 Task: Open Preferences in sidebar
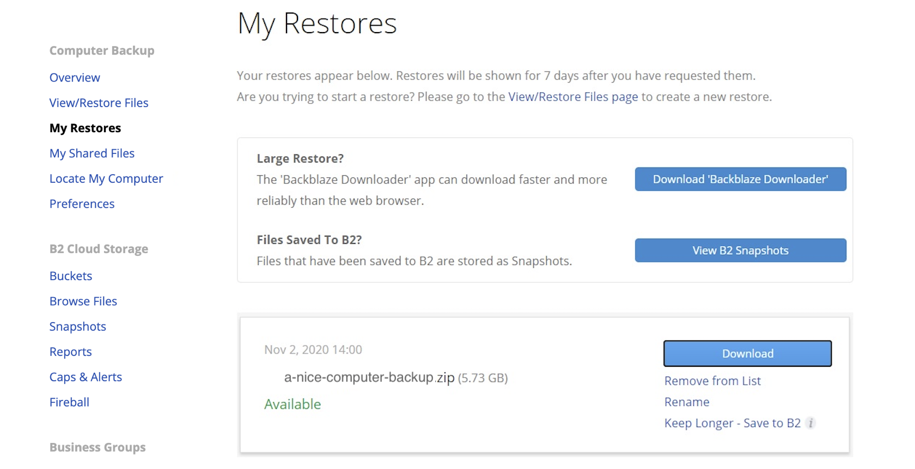[x=82, y=203]
